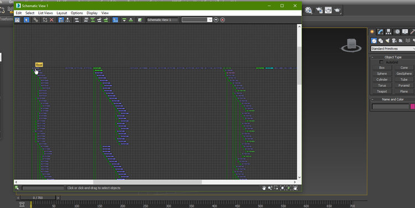Click the Schematic View vertical scrollbar thumb
Image resolution: width=415 pixels, height=208 pixels.
299,65
